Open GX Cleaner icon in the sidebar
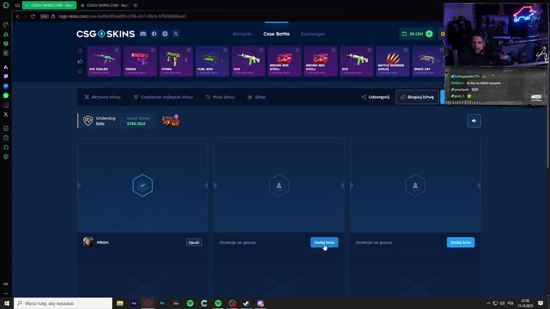This screenshot has height=309, width=550. pos(6,34)
